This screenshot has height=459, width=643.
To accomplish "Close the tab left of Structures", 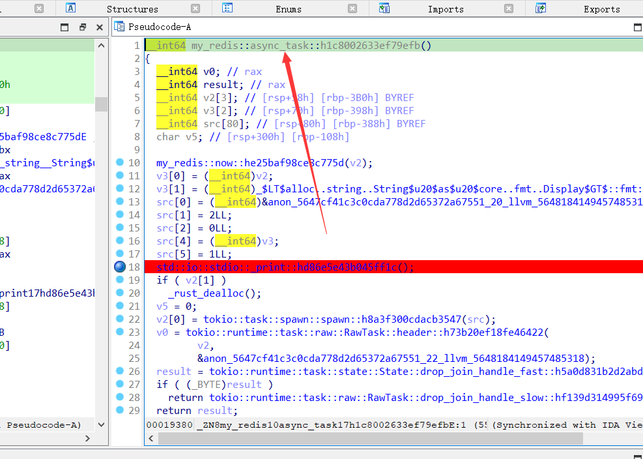I will (39, 8).
